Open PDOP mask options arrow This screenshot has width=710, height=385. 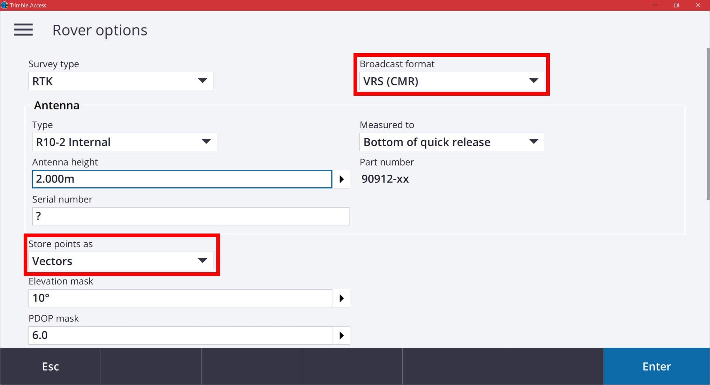pyautogui.click(x=341, y=335)
